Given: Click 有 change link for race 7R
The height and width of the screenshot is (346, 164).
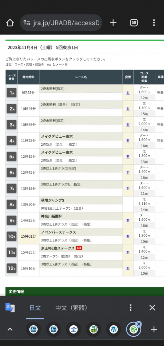Looking at the screenshot, I should click(x=128, y=189).
